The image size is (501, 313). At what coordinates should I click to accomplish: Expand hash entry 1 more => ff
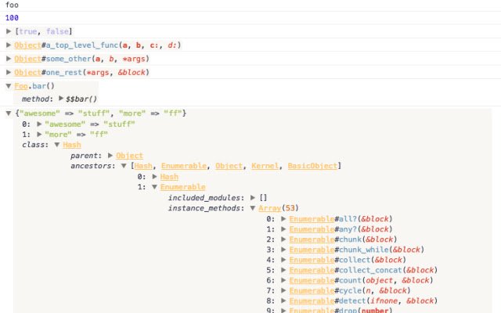point(39,134)
